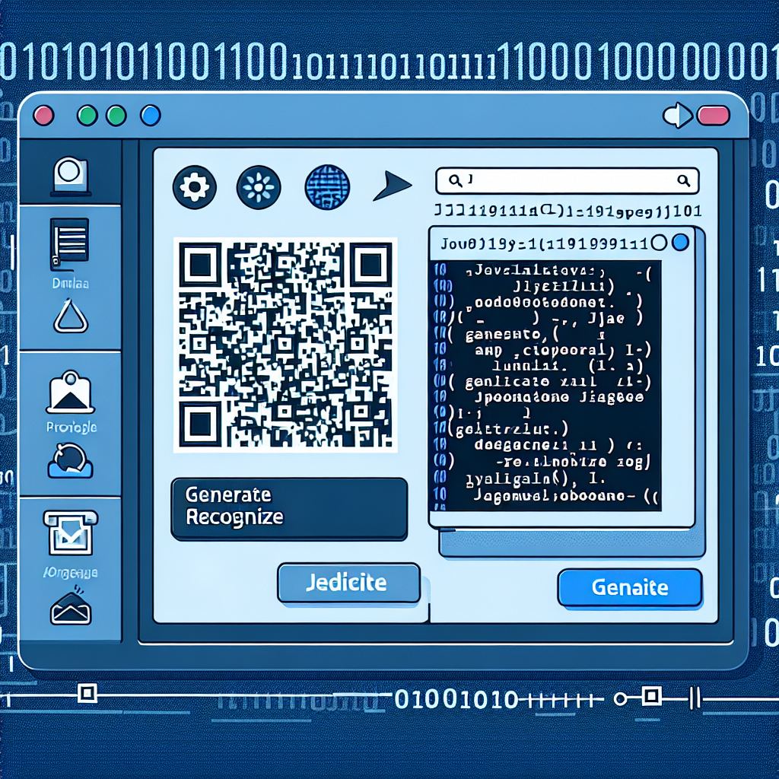
Task: Click the Protogle label in the sidebar
Action: pyautogui.click(x=71, y=428)
